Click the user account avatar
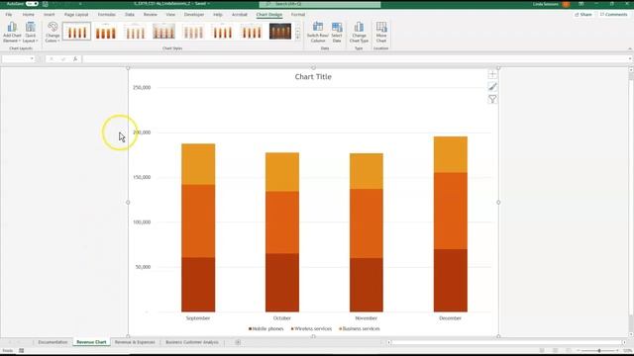 tap(566, 4)
